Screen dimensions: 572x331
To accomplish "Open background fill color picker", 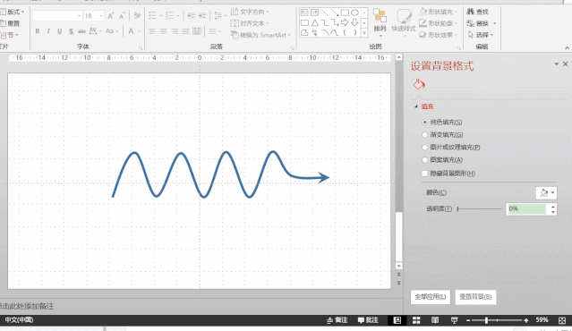I will tap(546, 192).
